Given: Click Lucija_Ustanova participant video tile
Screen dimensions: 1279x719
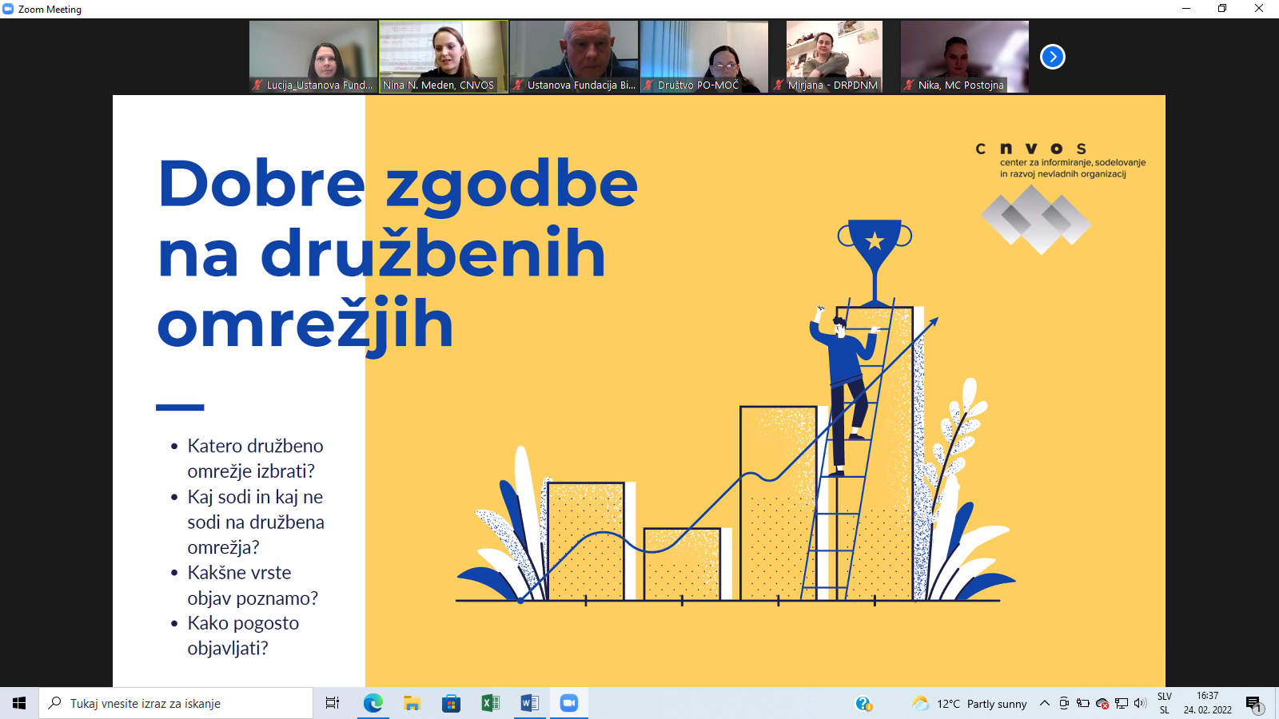Looking at the screenshot, I should (313, 56).
